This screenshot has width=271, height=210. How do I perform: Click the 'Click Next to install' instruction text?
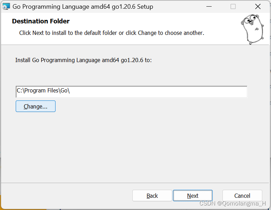click(x=112, y=33)
